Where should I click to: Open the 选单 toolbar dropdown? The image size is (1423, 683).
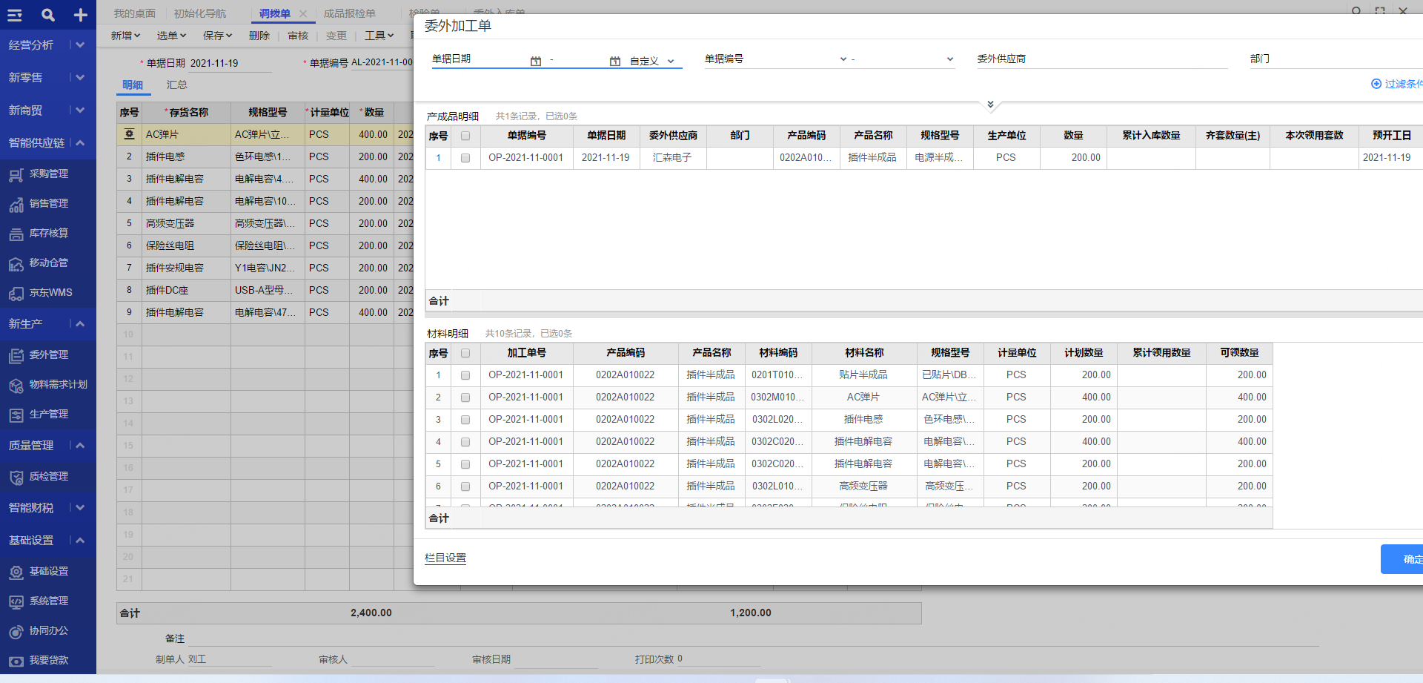[171, 36]
